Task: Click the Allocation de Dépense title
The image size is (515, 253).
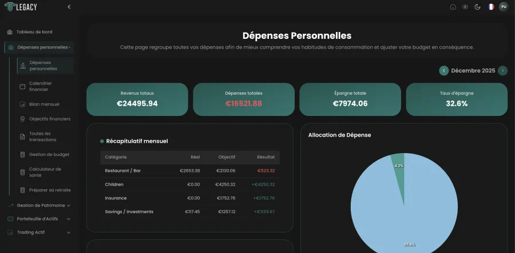Action: click(339, 135)
